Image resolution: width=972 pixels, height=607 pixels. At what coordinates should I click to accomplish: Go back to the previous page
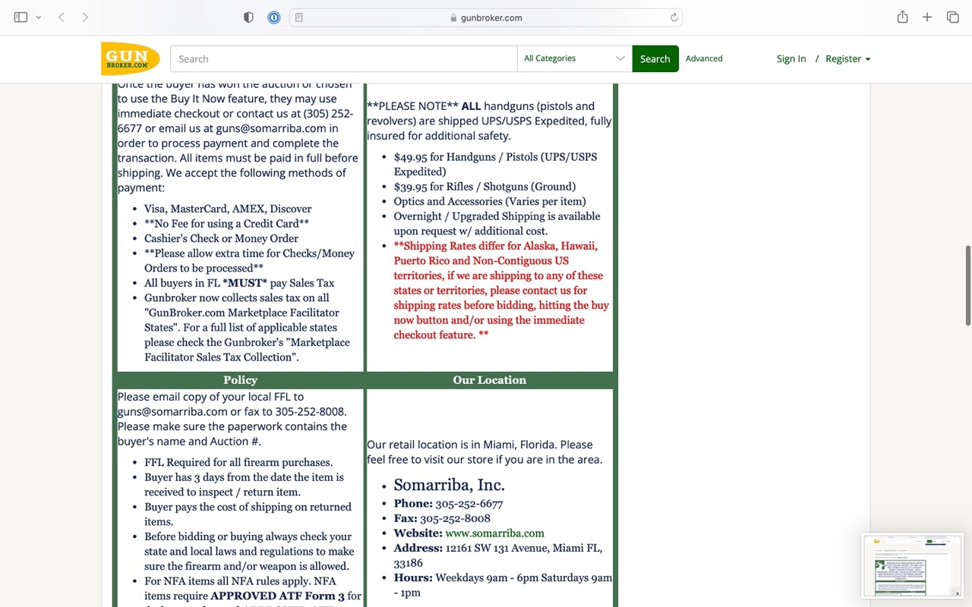(x=61, y=17)
